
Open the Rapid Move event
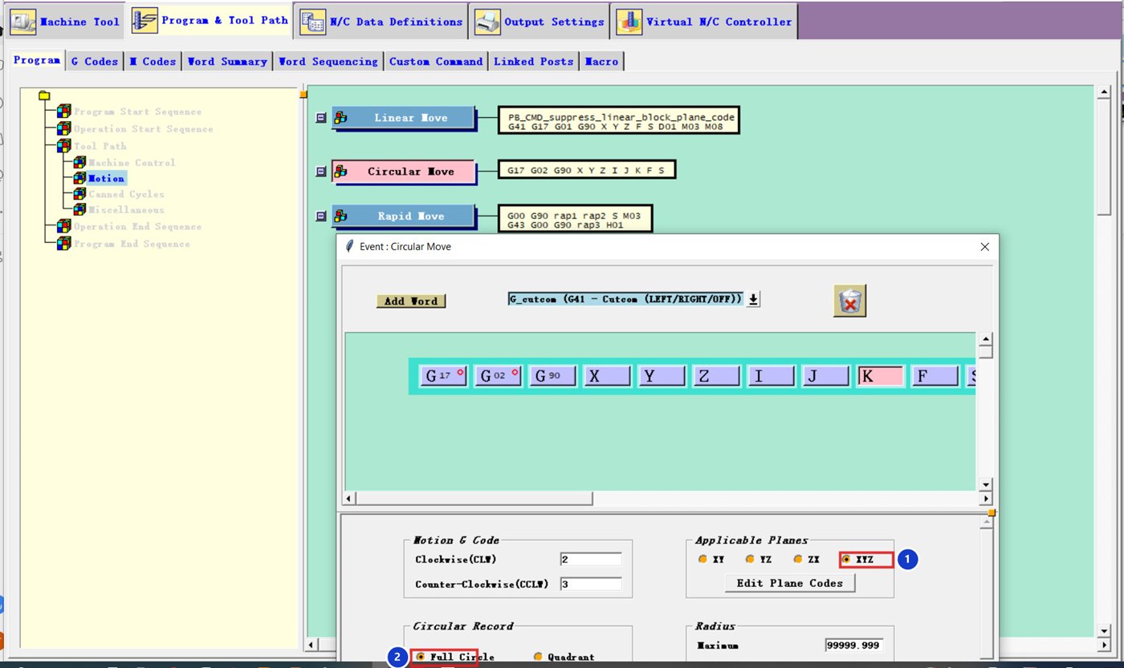403,217
